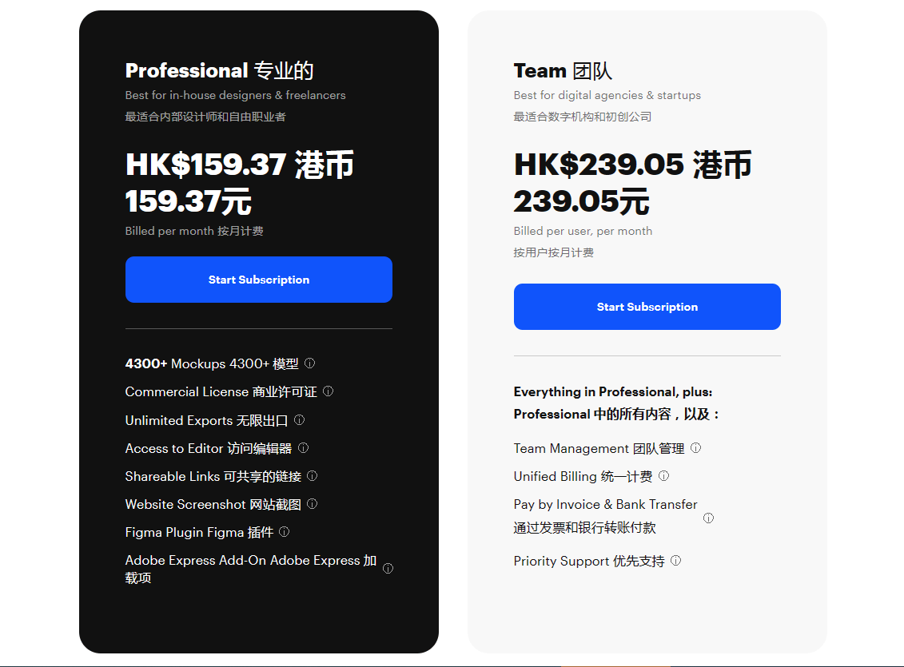Viewport: 904px width, 667px height.
Task: Click info icon beside Team Management
Action: 695,448
